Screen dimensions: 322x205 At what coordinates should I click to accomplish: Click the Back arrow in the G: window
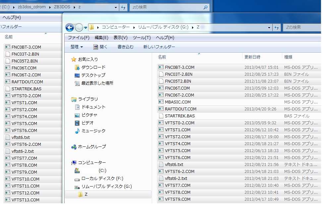[70, 27]
